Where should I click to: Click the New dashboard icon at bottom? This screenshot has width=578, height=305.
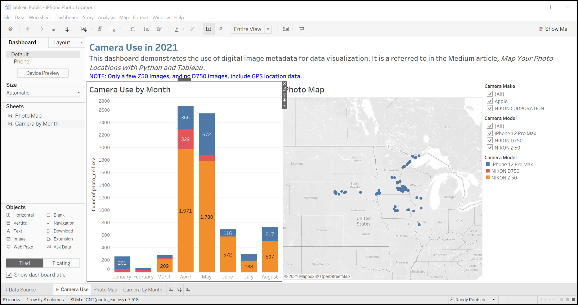(x=179, y=289)
